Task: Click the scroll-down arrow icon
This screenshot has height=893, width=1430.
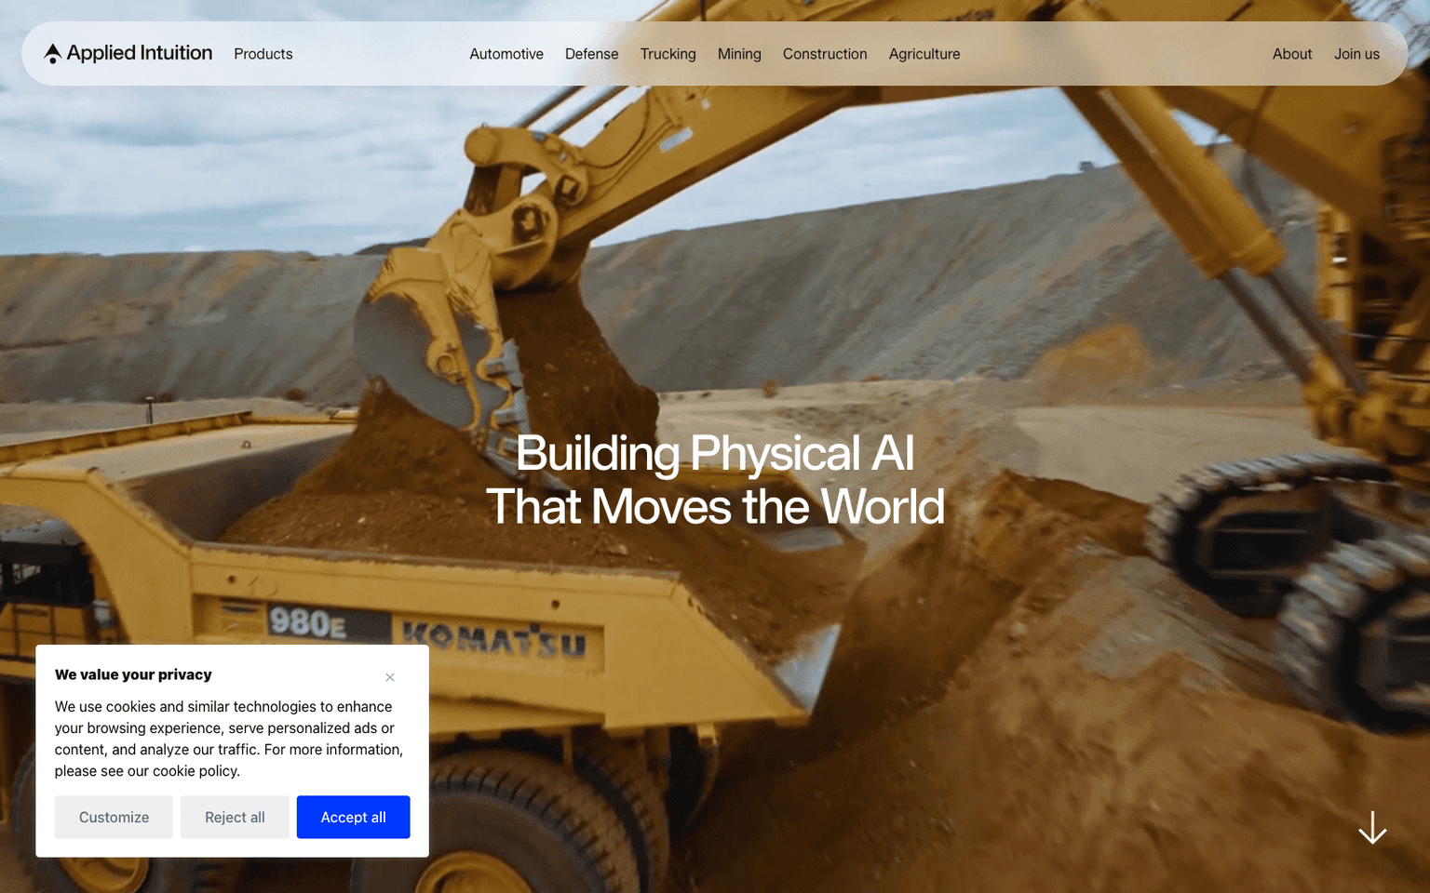Action: click(x=1372, y=827)
